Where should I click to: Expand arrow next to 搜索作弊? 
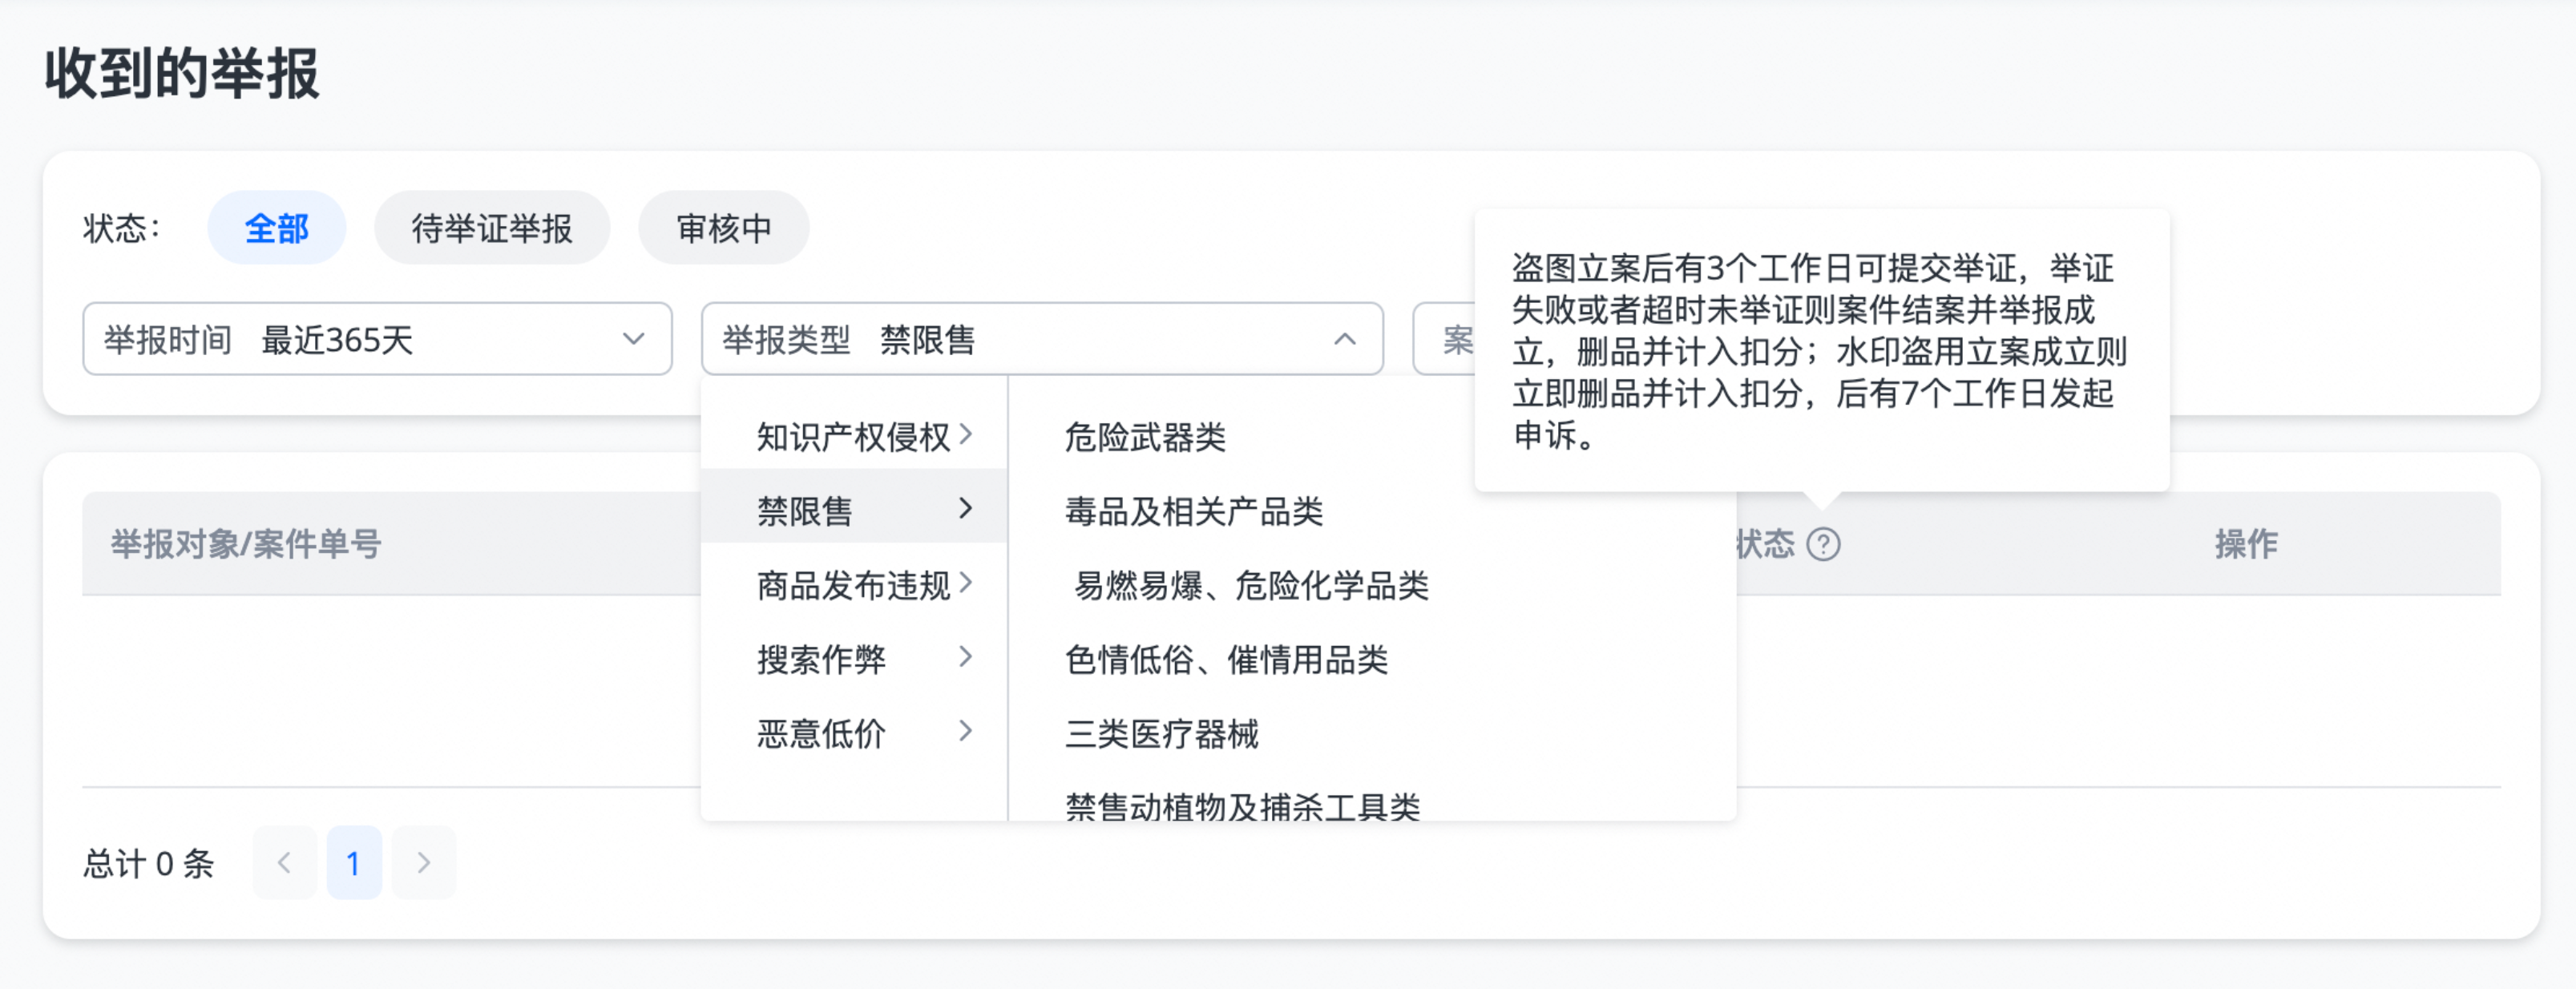pyautogui.click(x=965, y=656)
